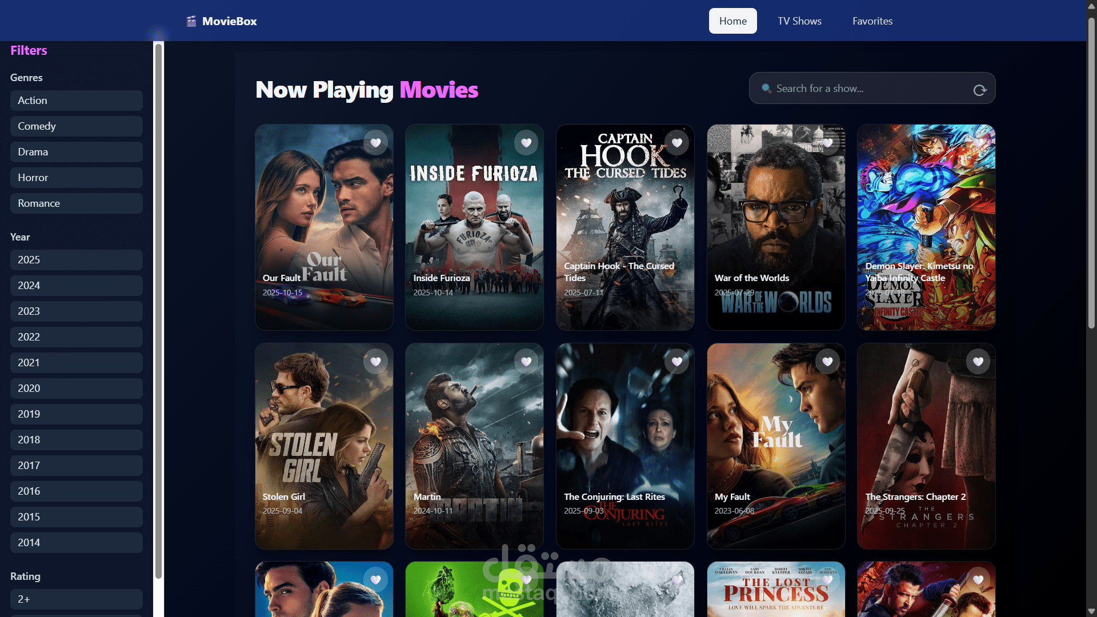Viewport: 1097px width, 617px height.
Task: Heart The Conjuring: Last Rites card
Action: tap(677, 362)
